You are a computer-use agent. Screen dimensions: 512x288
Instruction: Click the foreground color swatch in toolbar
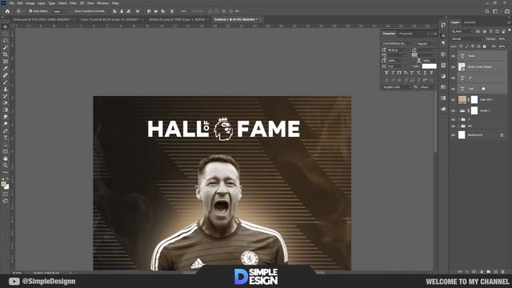tap(3, 184)
